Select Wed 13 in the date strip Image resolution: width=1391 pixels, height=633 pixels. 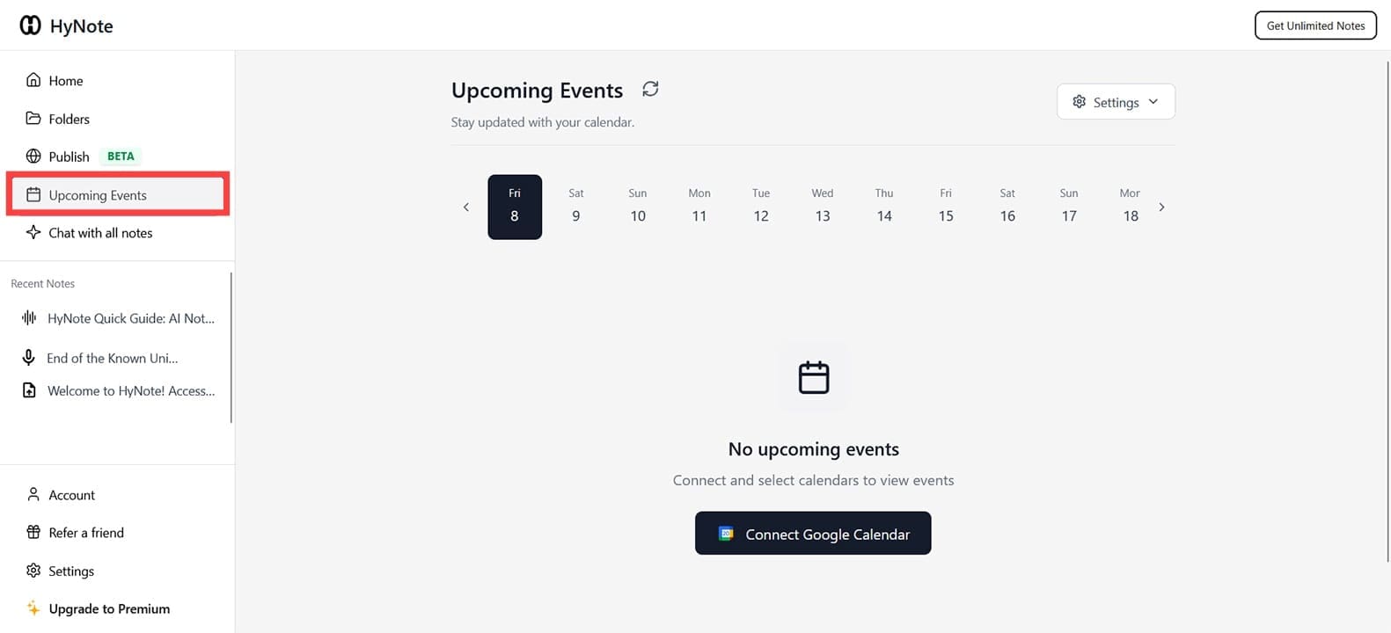pos(823,207)
